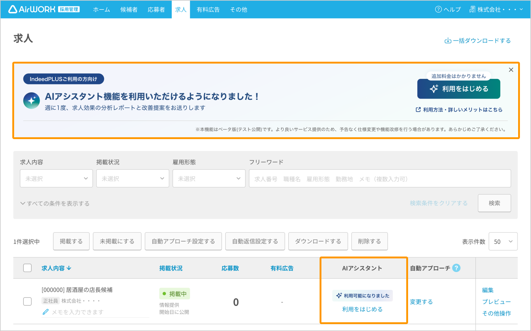Go to the ホーム tab
Viewport: 531px width, 331px height.
pos(101,10)
